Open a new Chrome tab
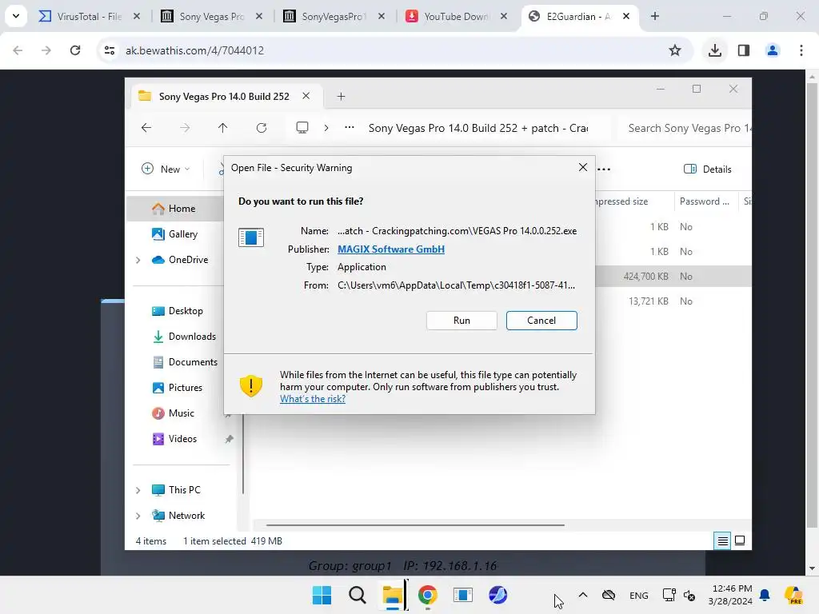The height and width of the screenshot is (614, 819). (654, 16)
